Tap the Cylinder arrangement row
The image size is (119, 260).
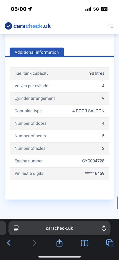pos(59,99)
